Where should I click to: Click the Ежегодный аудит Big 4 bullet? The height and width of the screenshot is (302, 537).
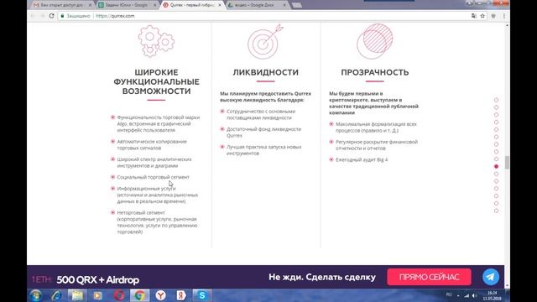pyautogui.click(x=362, y=159)
